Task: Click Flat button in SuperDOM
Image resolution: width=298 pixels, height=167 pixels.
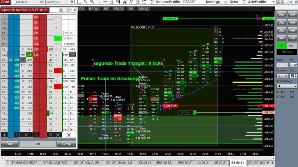Action: click(38, 144)
